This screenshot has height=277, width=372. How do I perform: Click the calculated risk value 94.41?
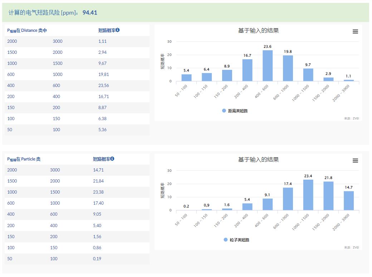point(90,13)
